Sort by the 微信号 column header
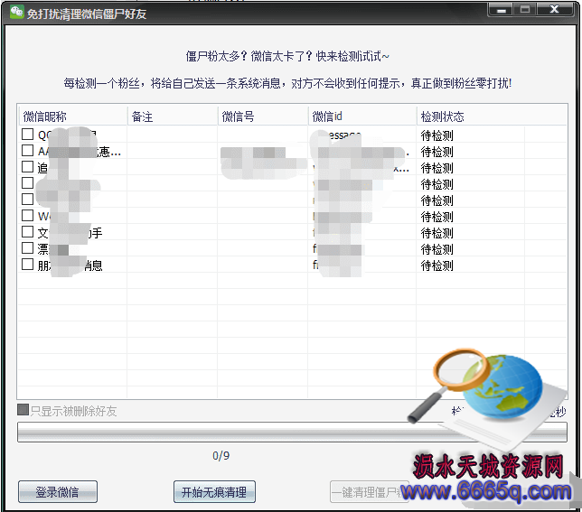Image resolution: width=582 pixels, height=512 pixels. pos(263,116)
